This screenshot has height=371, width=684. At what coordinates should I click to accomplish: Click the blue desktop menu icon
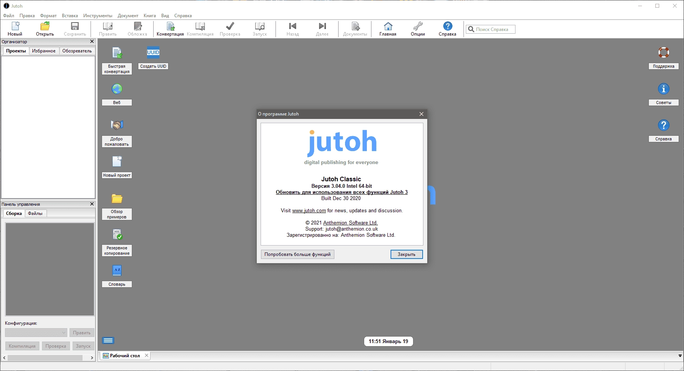click(x=108, y=340)
